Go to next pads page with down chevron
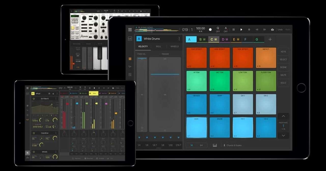This screenshot has height=171, width=326. 283,136
